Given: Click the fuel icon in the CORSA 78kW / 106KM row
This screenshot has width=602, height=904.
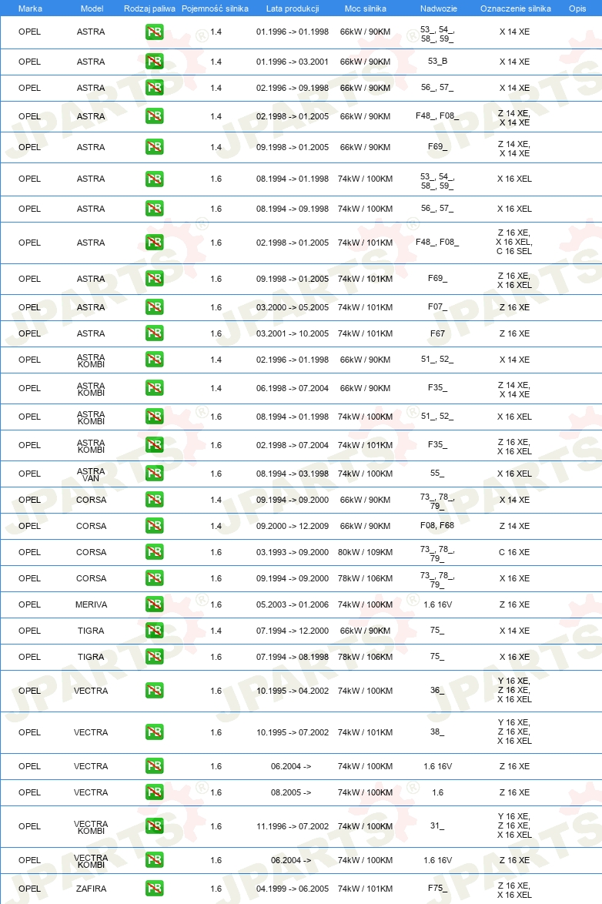Looking at the screenshot, I should click(154, 578).
